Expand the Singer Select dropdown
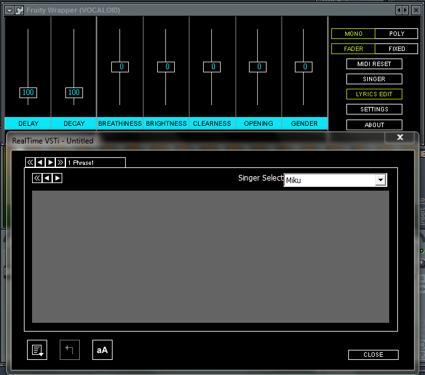The image size is (425, 375). tap(380, 180)
